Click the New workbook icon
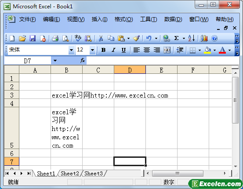243x189 pixels. pos(12,38)
